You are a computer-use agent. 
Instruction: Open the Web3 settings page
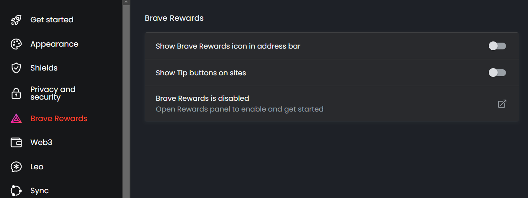[41, 143]
